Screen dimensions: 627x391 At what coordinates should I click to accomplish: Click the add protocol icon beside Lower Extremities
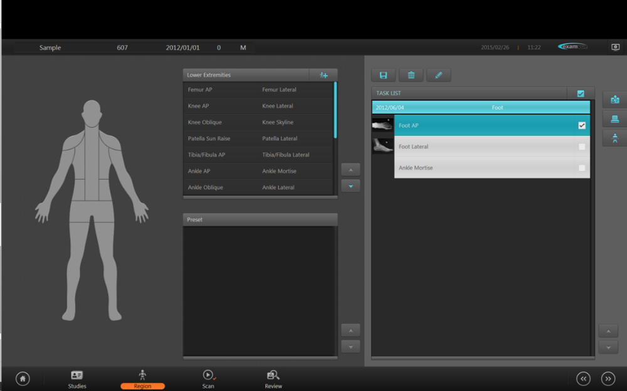324,75
